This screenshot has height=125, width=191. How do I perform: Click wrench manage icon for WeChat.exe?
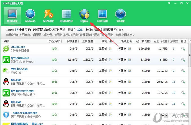click(183, 71)
